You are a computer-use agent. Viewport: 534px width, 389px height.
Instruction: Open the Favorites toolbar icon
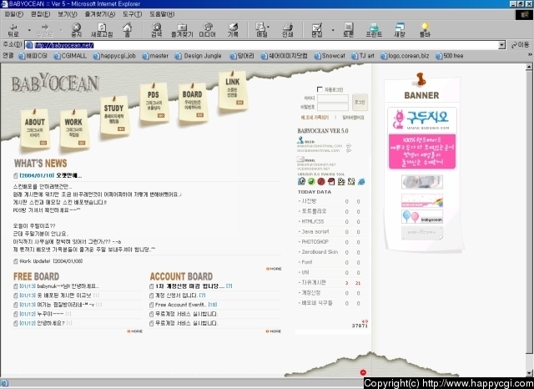(x=182, y=30)
